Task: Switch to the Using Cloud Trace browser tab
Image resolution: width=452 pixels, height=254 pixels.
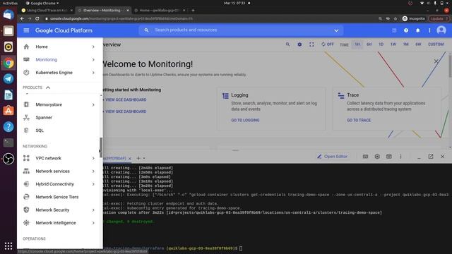Action: 47,10
